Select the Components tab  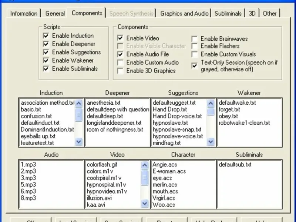[87, 13]
